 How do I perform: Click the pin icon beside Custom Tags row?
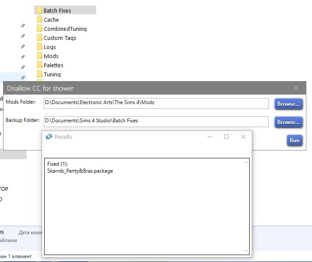[x=23, y=36]
